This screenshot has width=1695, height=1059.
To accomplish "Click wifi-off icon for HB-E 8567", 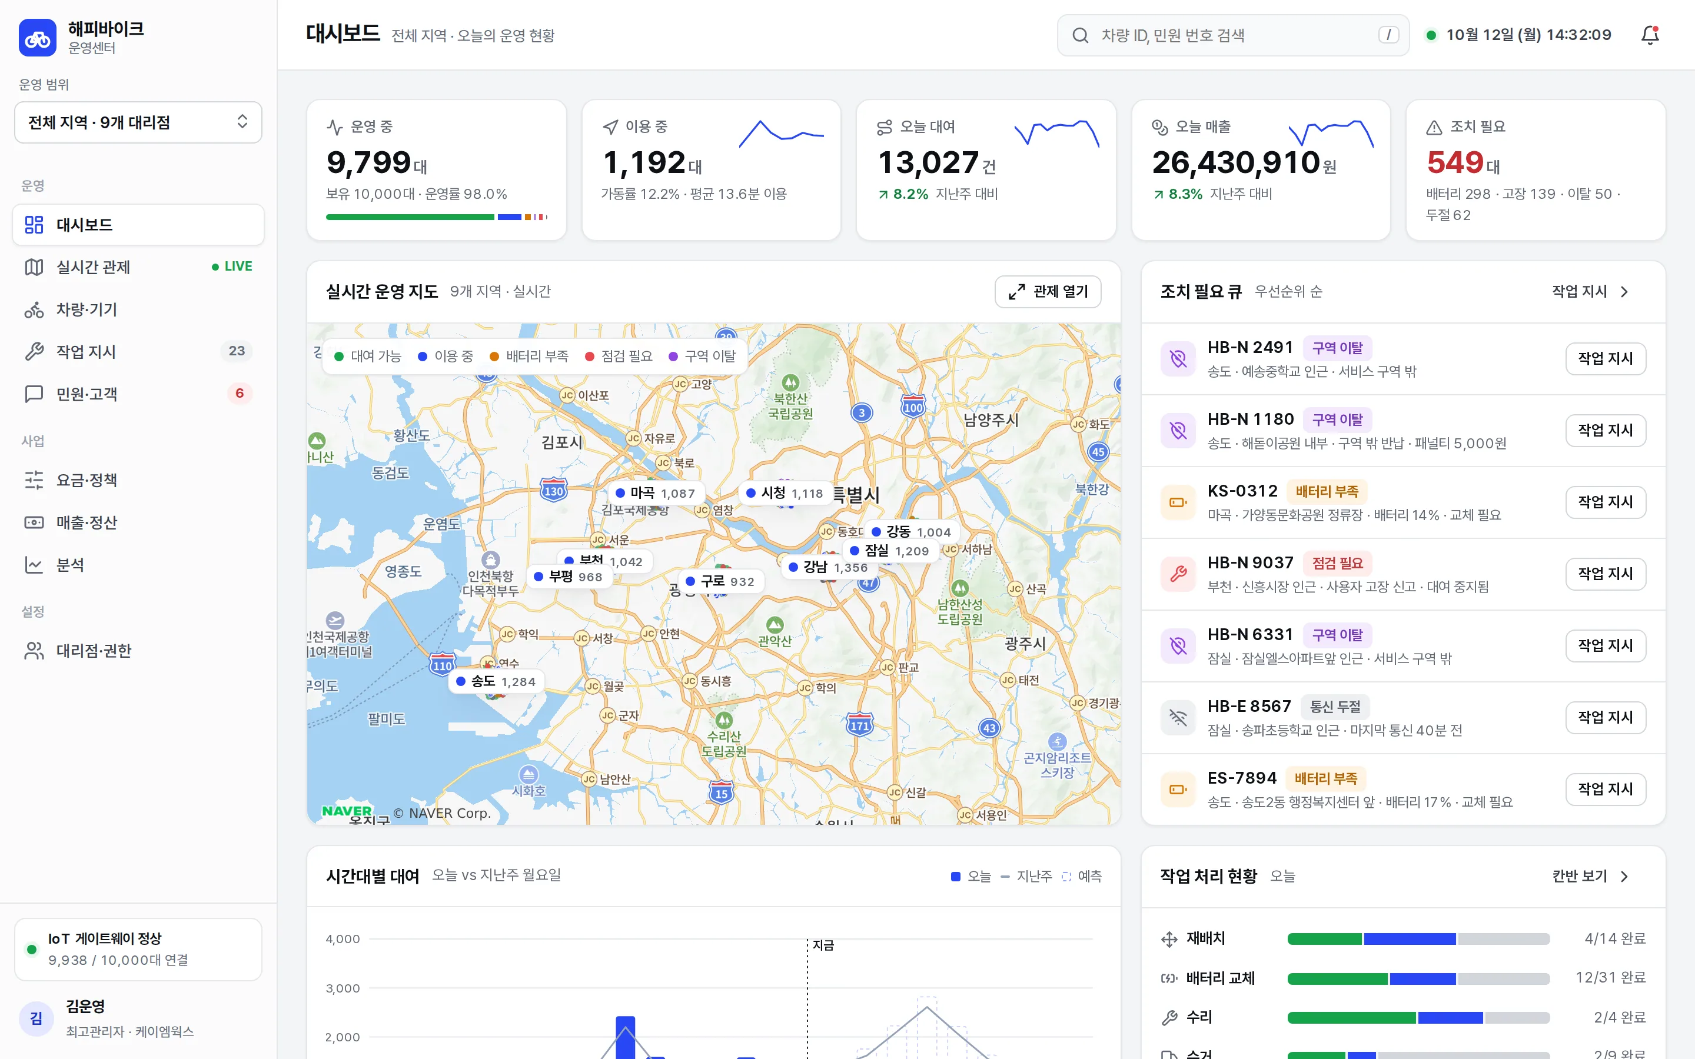I will (1178, 717).
